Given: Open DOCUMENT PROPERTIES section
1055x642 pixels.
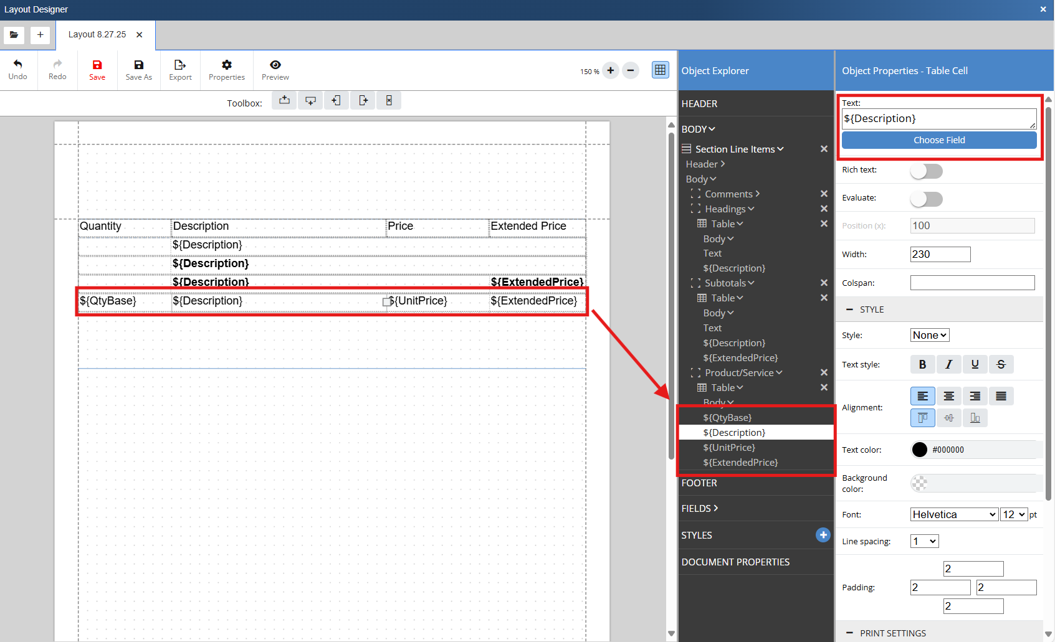Looking at the screenshot, I should coord(735,562).
